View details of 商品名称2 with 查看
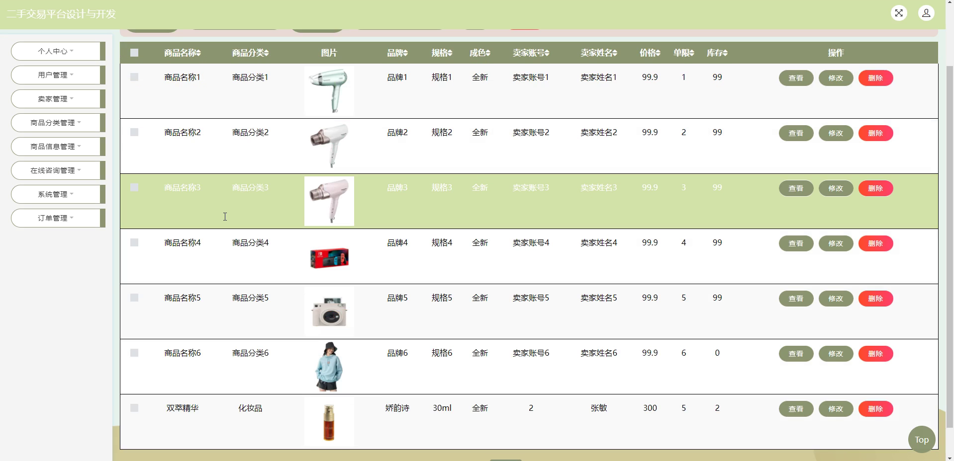The image size is (954, 461). pos(796,133)
